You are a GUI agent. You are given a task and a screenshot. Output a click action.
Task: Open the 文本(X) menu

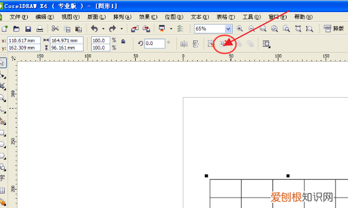click(x=200, y=17)
